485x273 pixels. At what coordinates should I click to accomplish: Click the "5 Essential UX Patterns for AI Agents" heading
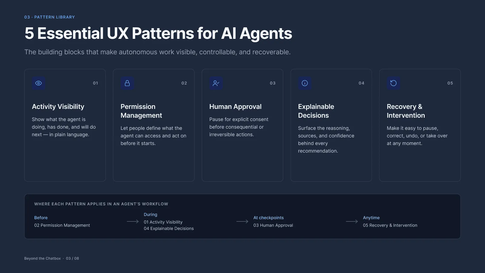click(x=158, y=33)
